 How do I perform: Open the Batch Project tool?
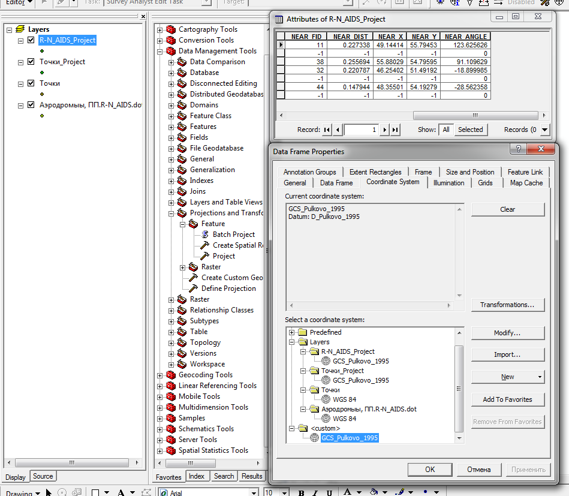234,235
